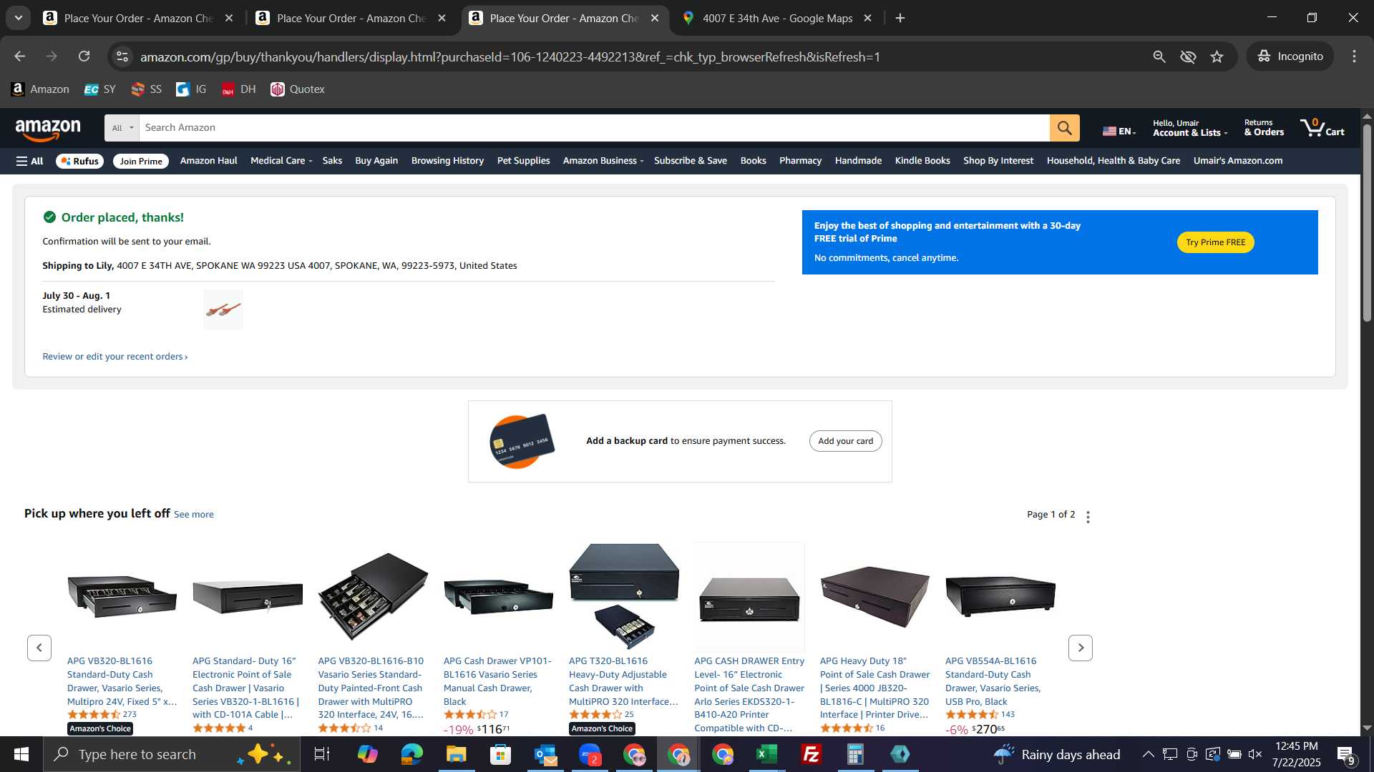Expand the Medical Care menu
1374x772 pixels.
tap(281, 161)
